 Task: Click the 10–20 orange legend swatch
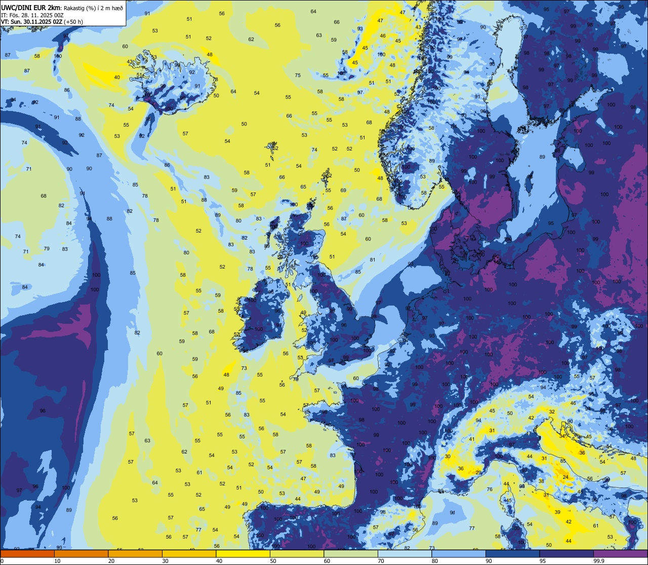(x=81, y=553)
